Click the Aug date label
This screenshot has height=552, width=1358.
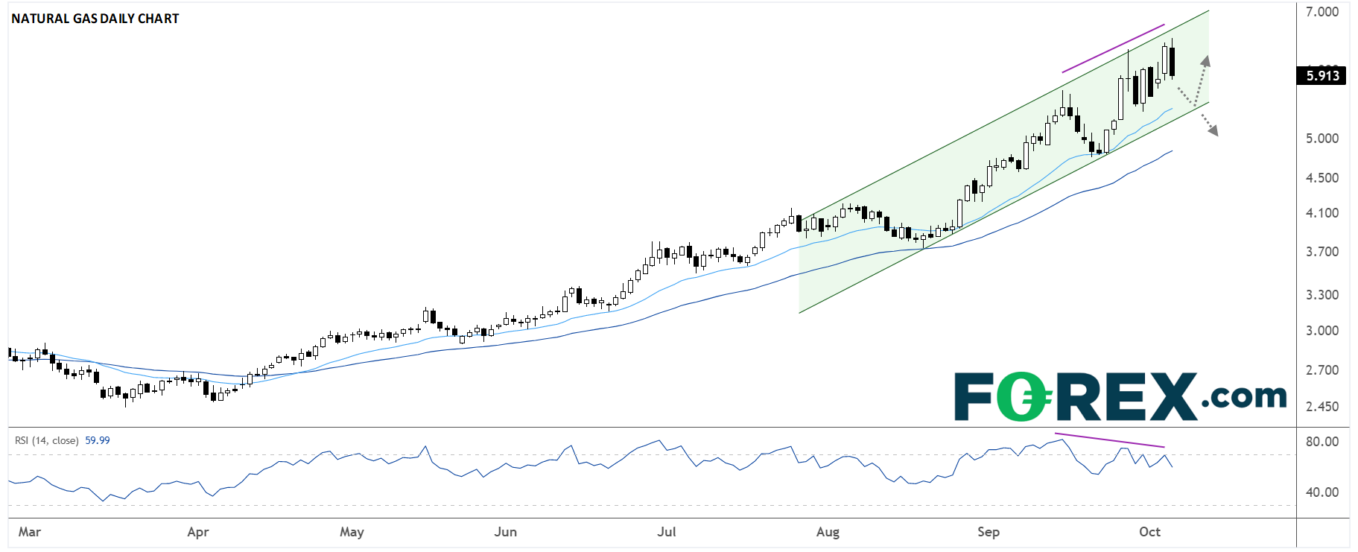(828, 532)
